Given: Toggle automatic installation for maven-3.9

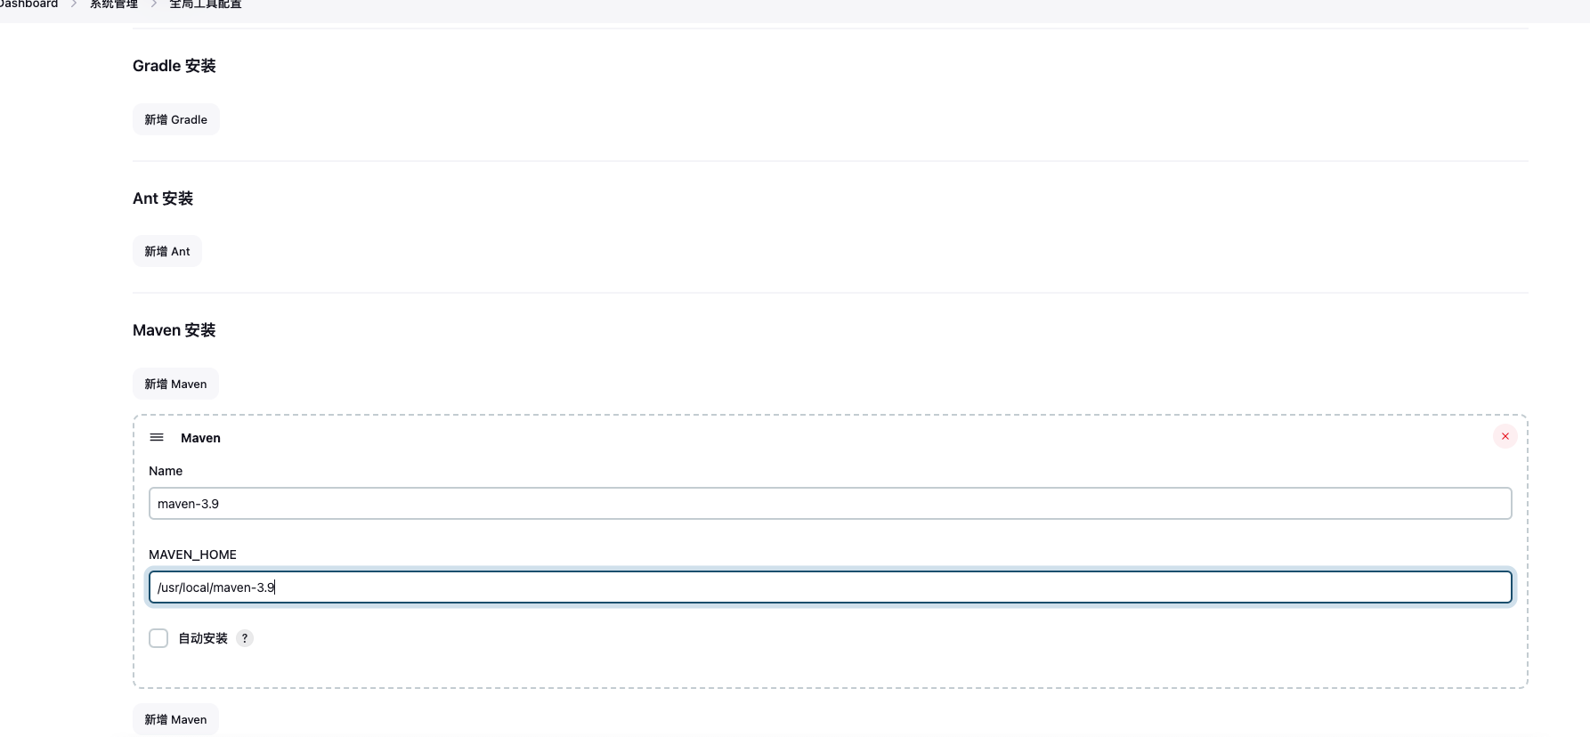Looking at the screenshot, I should (158, 638).
